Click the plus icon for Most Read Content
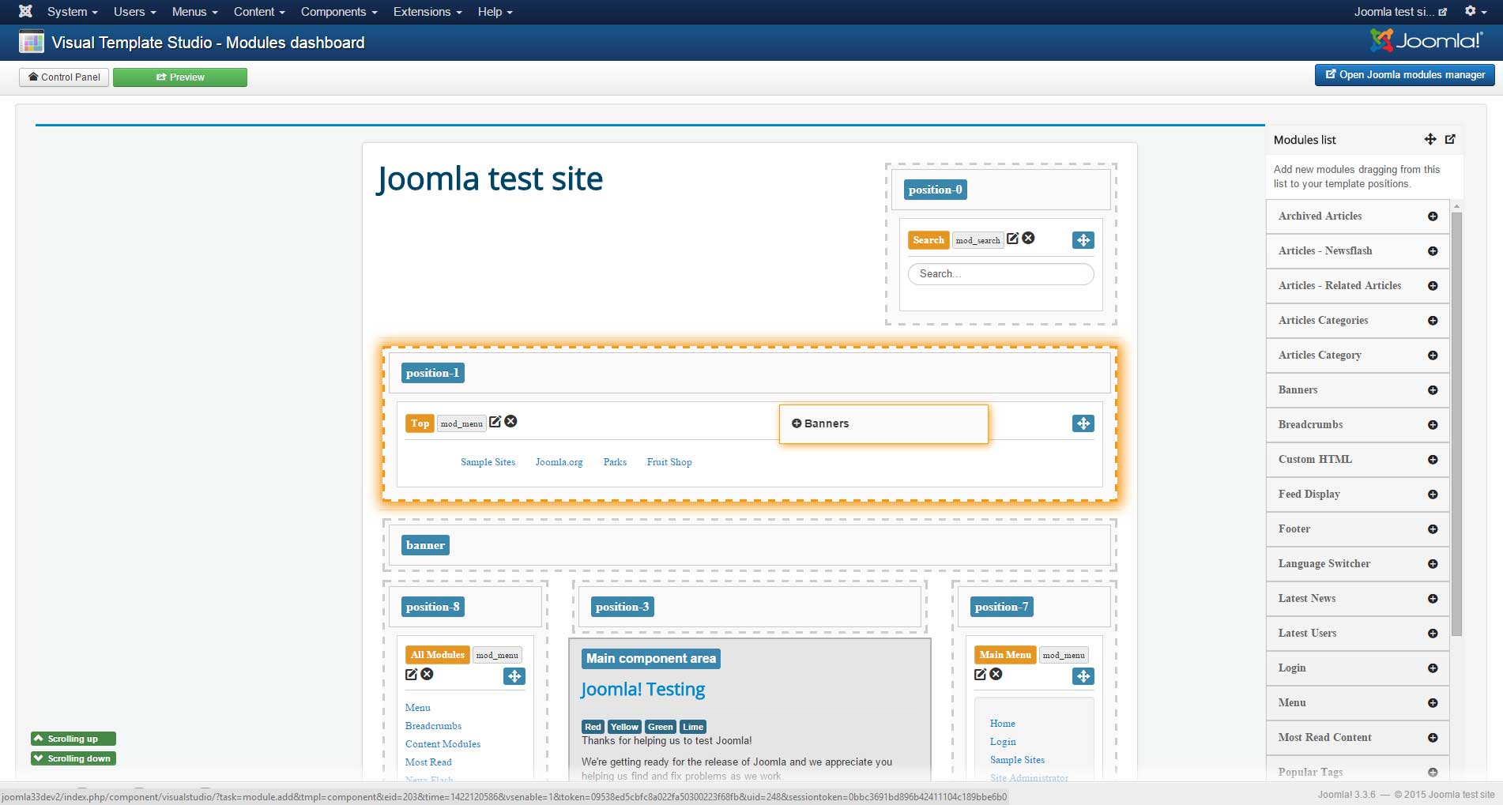The width and height of the screenshot is (1503, 805). [1433, 738]
